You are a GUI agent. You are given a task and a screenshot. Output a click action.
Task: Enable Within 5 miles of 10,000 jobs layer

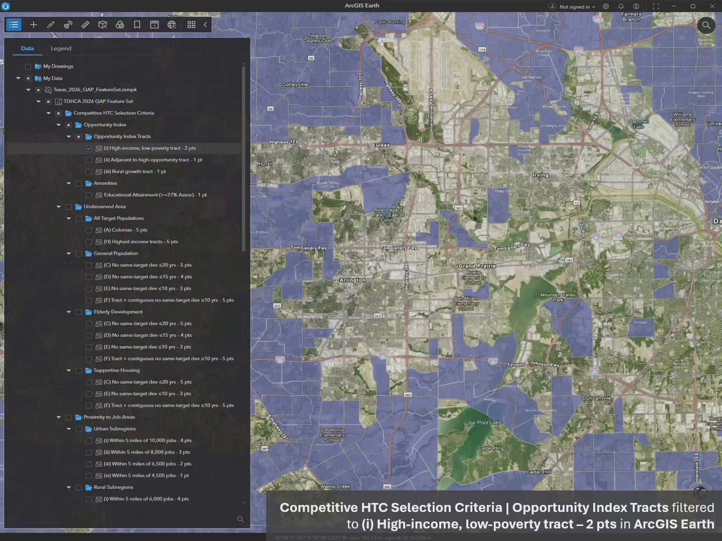tap(89, 441)
